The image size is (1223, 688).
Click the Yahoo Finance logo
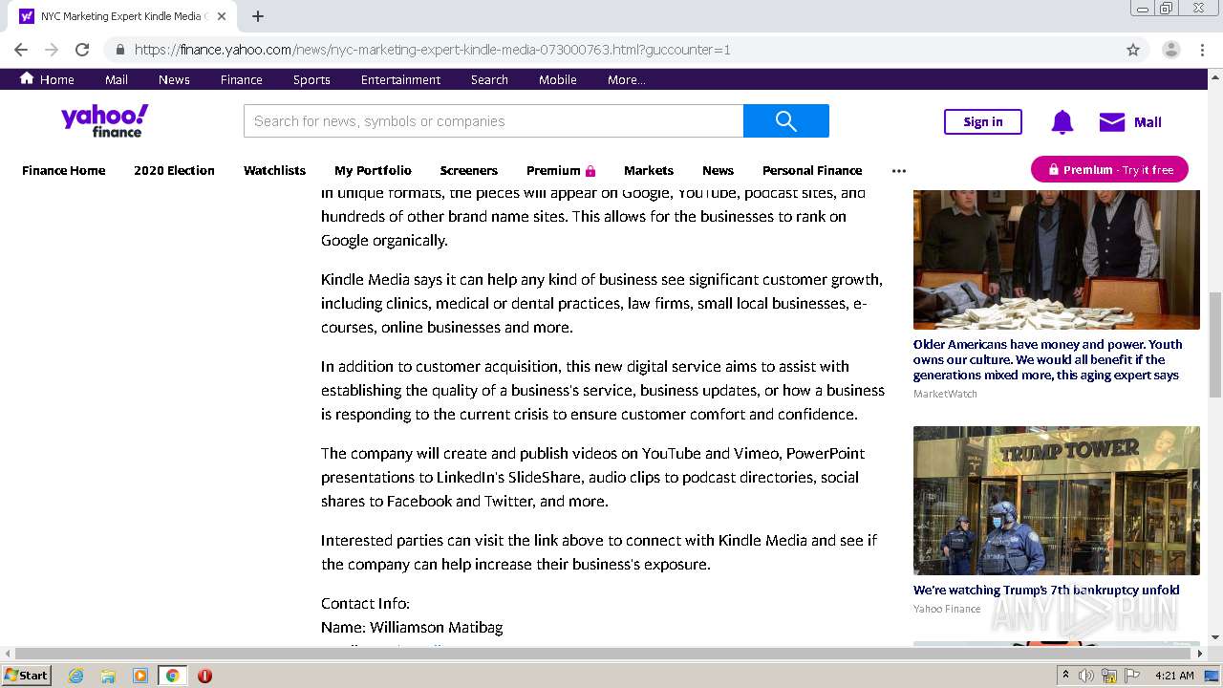pyautogui.click(x=105, y=120)
